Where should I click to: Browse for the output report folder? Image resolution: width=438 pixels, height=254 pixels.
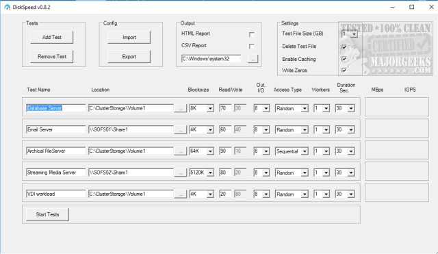(x=253, y=59)
